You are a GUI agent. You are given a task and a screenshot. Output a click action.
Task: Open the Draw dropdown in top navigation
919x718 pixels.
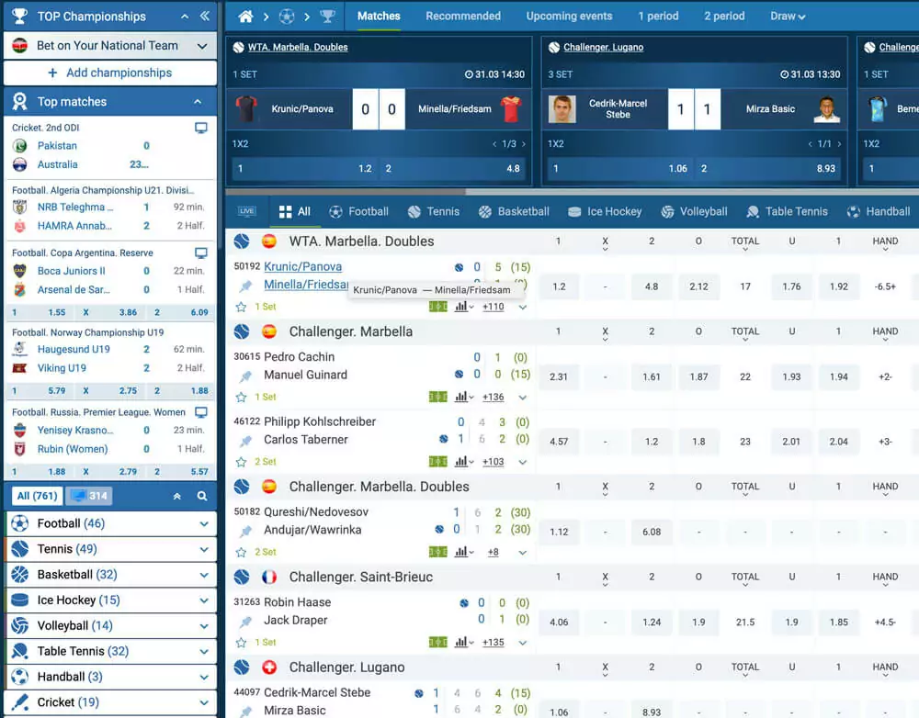[788, 17]
